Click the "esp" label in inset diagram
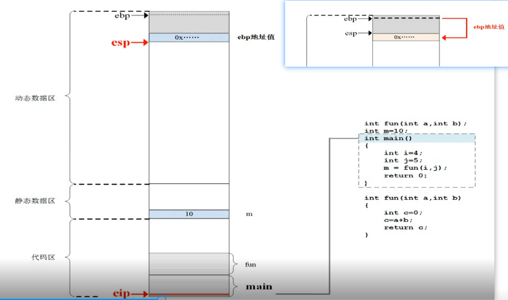This screenshot has width=508, height=300. (351, 33)
